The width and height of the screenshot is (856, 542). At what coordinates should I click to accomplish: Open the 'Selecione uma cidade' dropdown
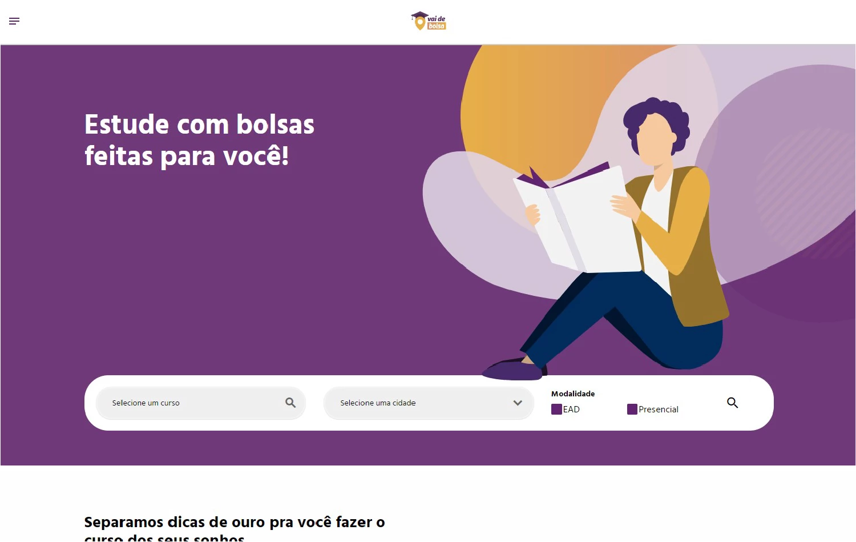tap(429, 403)
